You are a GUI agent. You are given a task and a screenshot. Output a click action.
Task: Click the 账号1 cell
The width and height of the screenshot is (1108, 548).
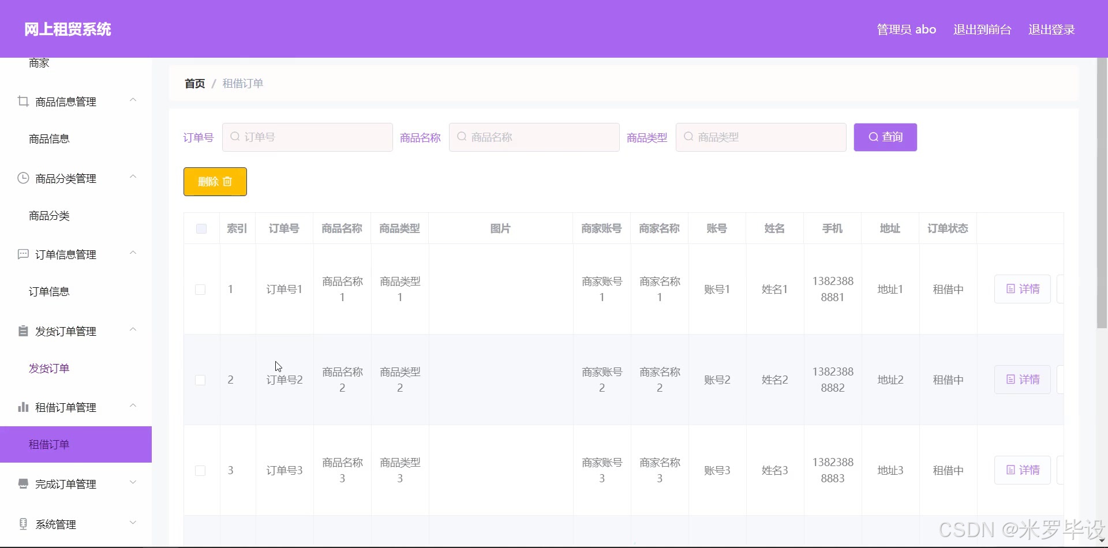click(717, 289)
